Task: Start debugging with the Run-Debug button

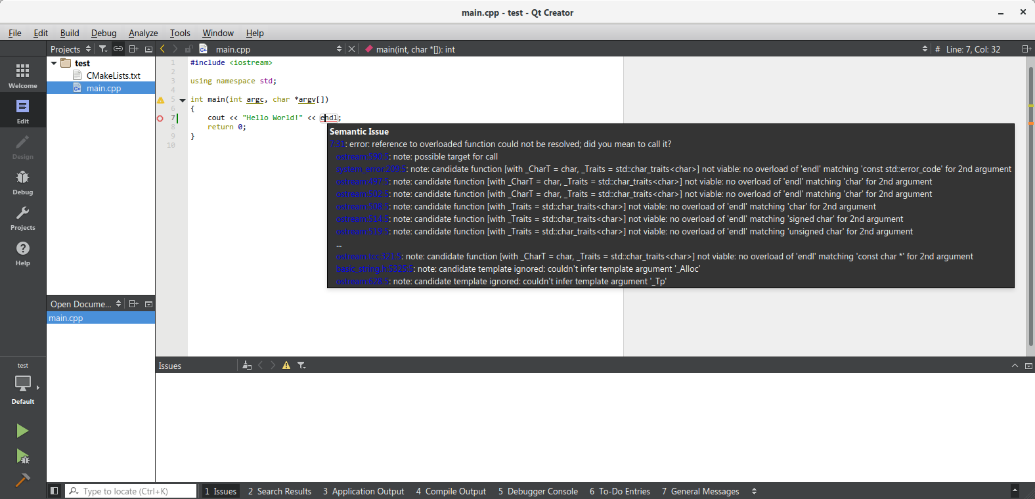Action: click(x=22, y=456)
